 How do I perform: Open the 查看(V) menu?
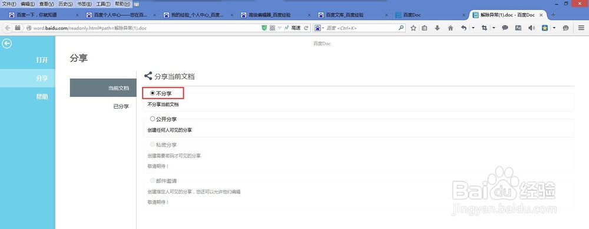(x=47, y=4)
